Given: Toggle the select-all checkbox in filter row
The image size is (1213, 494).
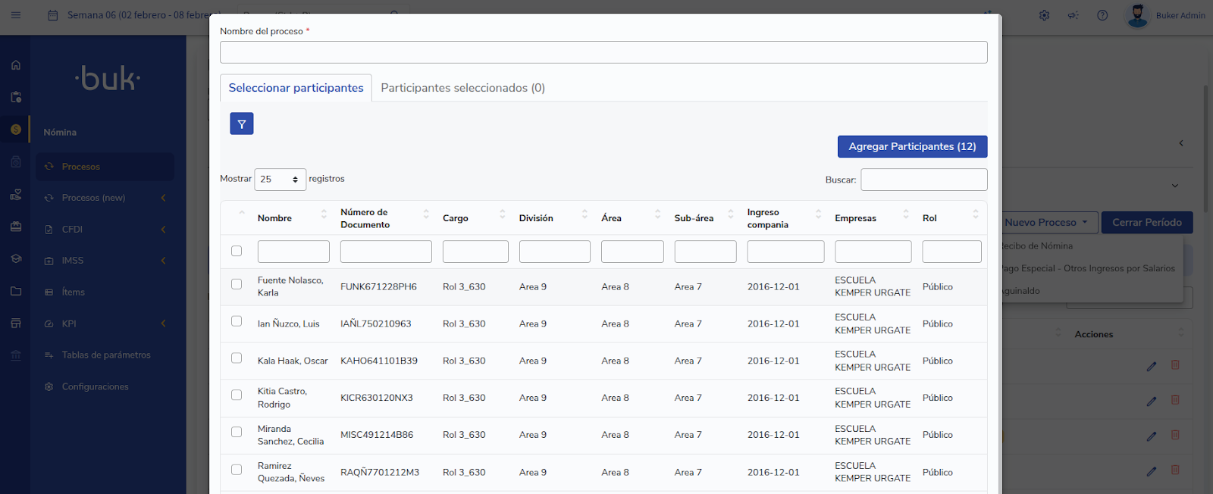Looking at the screenshot, I should tap(237, 251).
